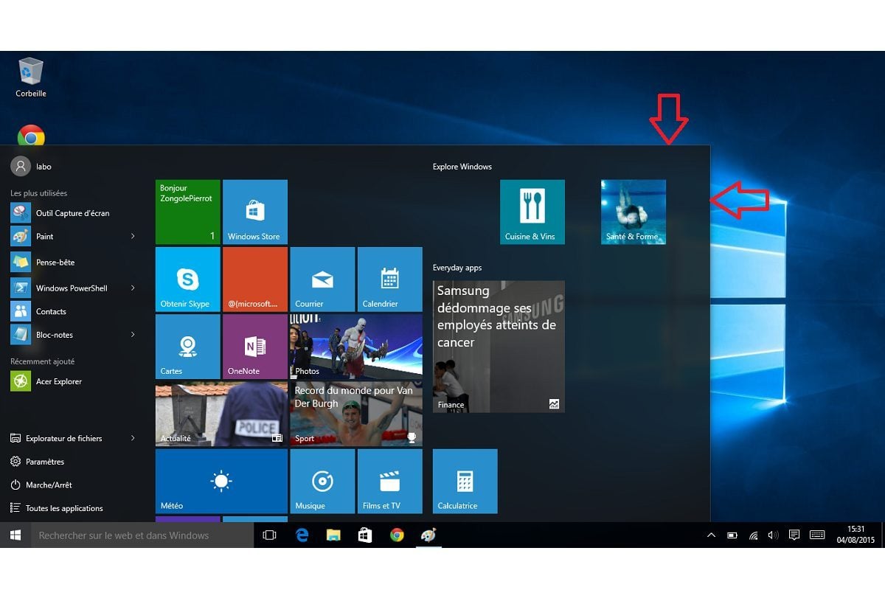The height and width of the screenshot is (590, 885).
Task: Click the Récemment ajouté heading
Action: (42, 361)
